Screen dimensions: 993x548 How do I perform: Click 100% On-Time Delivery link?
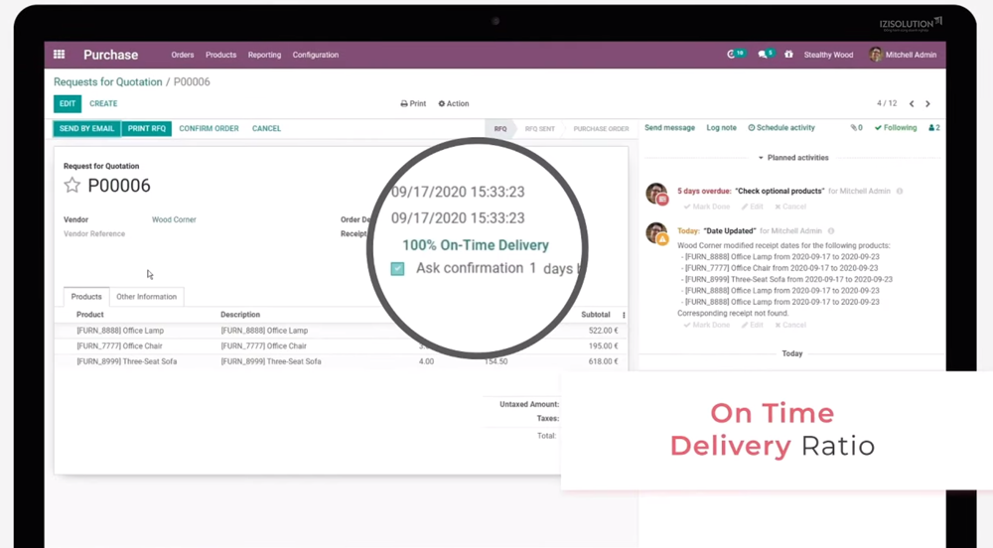[x=476, y=245]
